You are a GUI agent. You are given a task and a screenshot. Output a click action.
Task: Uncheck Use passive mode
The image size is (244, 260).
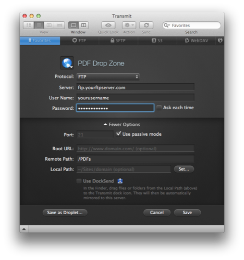[x=118, y=134]
